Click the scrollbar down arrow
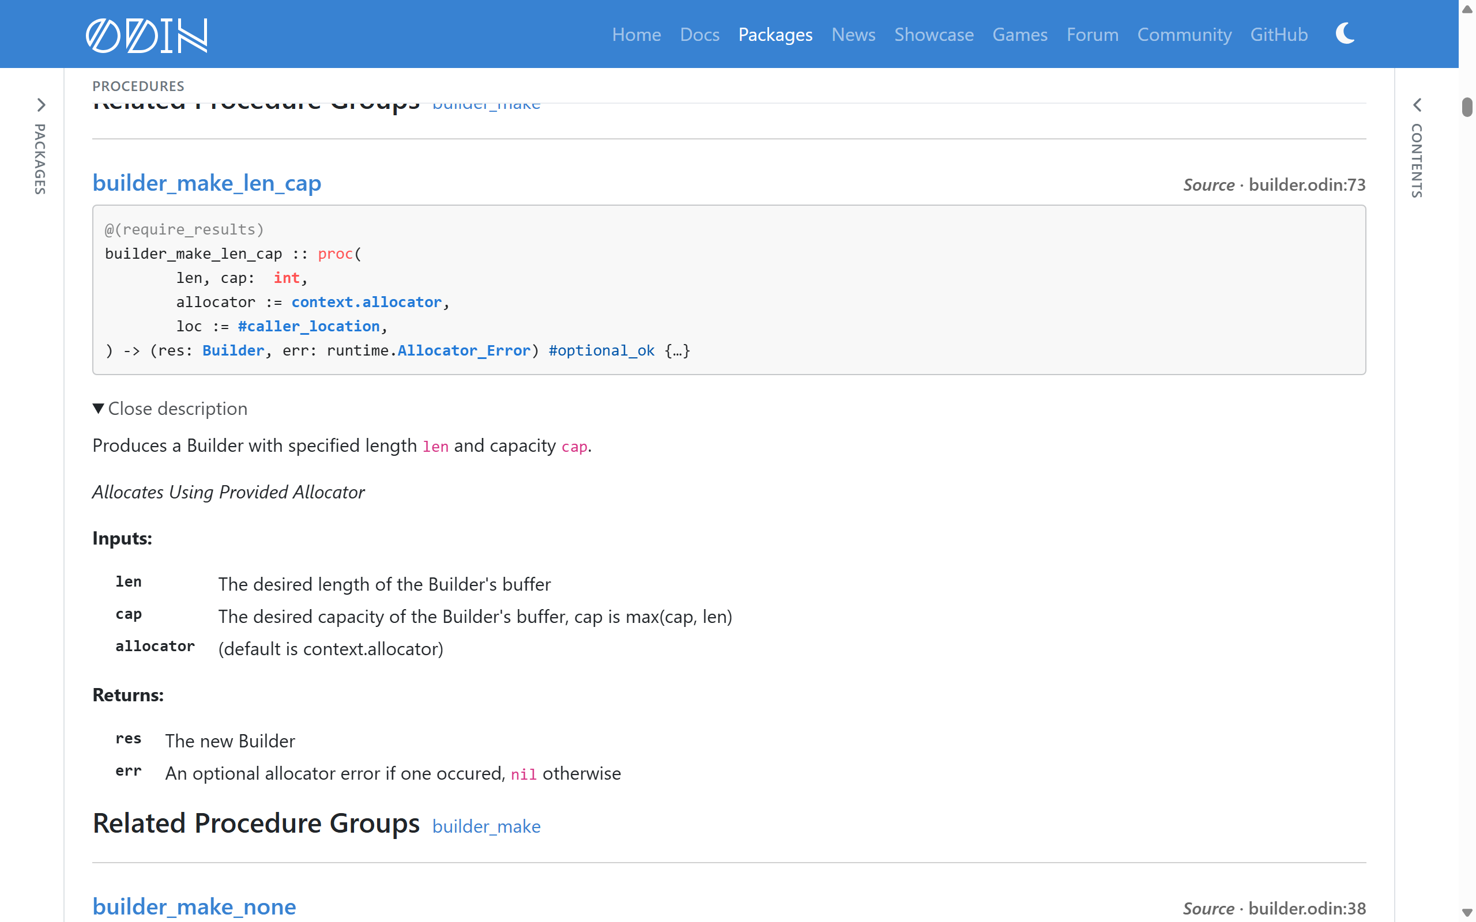The image size is (1476, 922). [x=1467, y=913]
